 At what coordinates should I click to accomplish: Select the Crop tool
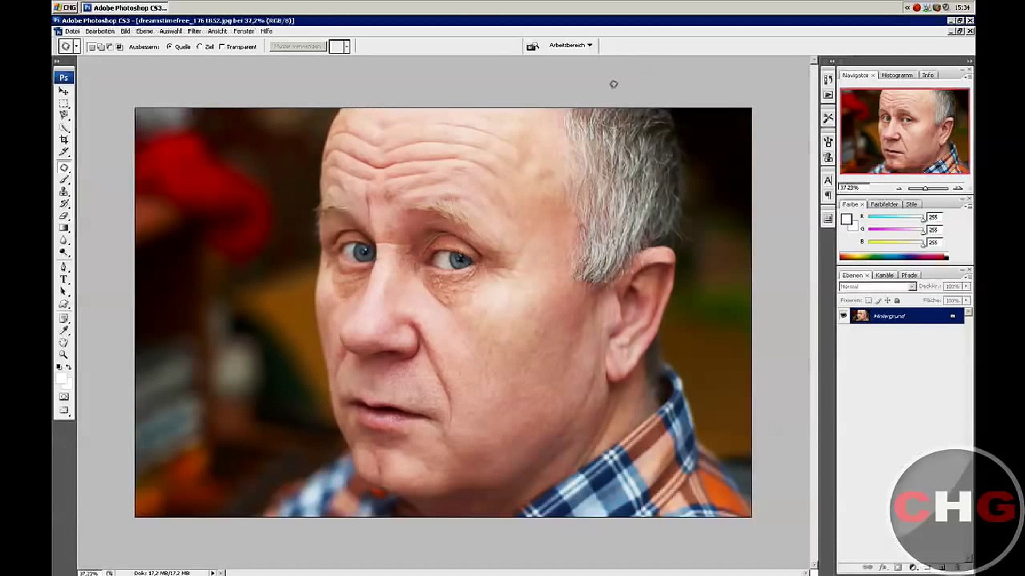pyautogui.click(x=64, y=140)
